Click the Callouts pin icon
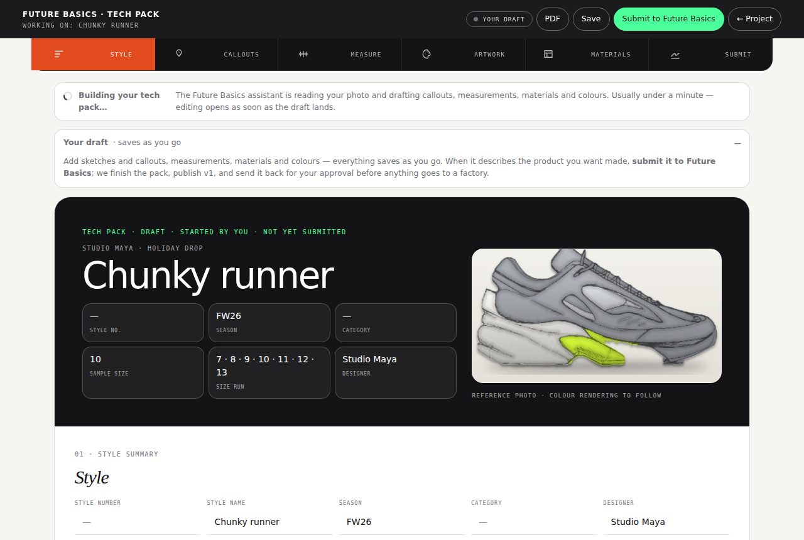This screenshot has width=804, height=540. (179, 54)
